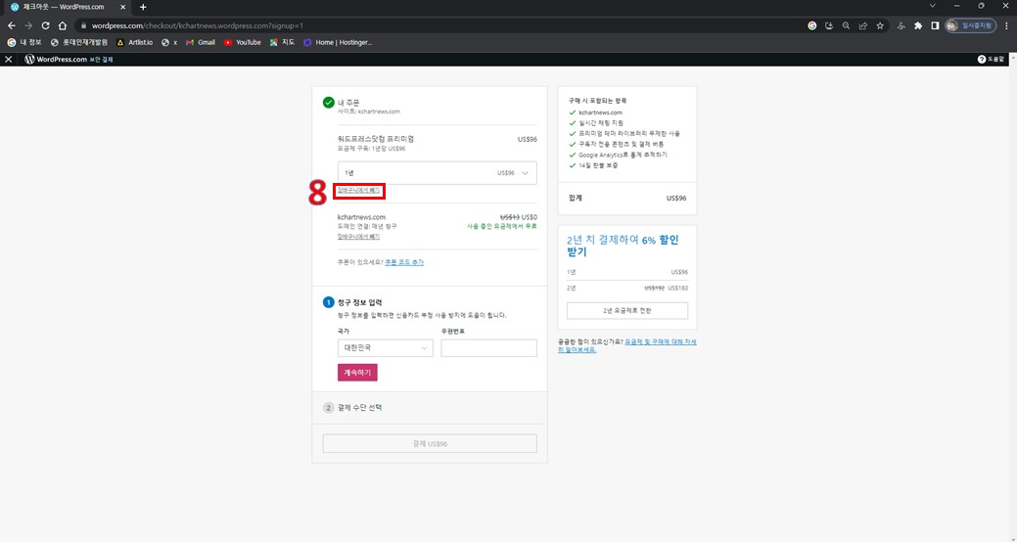
Task: Remove the premium plan from cart
Action: pyautogui.click(x=358, y=191)
